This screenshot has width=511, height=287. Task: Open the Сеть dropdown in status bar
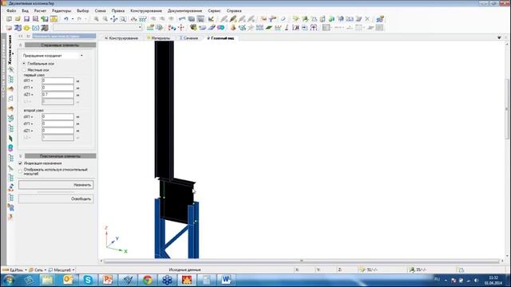(38, 269)
